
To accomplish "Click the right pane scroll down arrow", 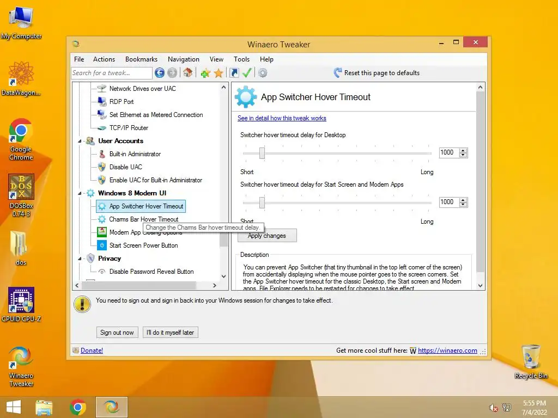I will point(481,285).
